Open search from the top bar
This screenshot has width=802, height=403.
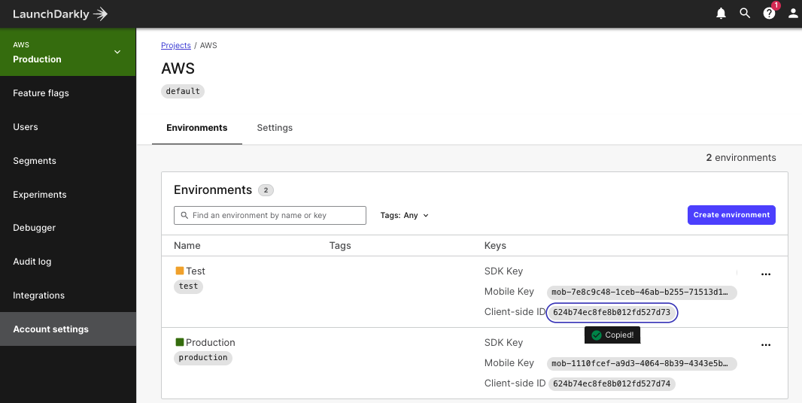pos(745,14)
